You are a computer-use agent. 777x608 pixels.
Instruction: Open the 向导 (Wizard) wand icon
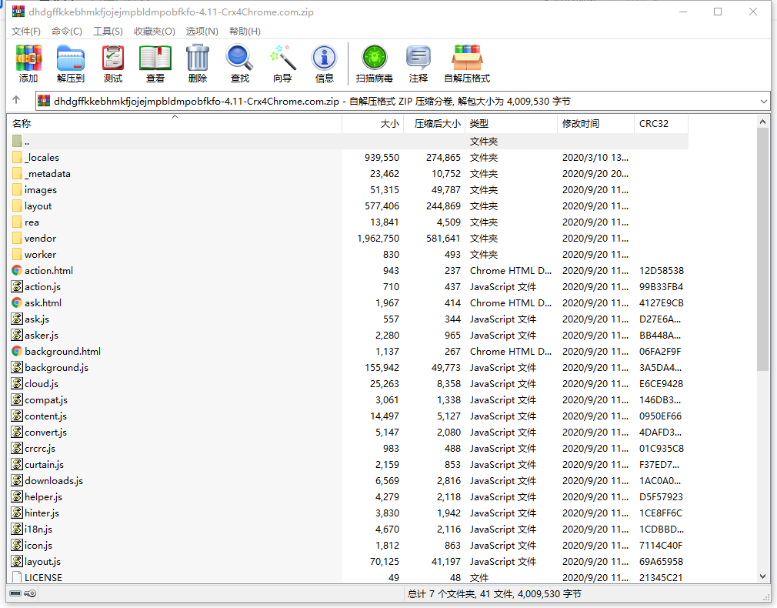(x=282, y=58)
